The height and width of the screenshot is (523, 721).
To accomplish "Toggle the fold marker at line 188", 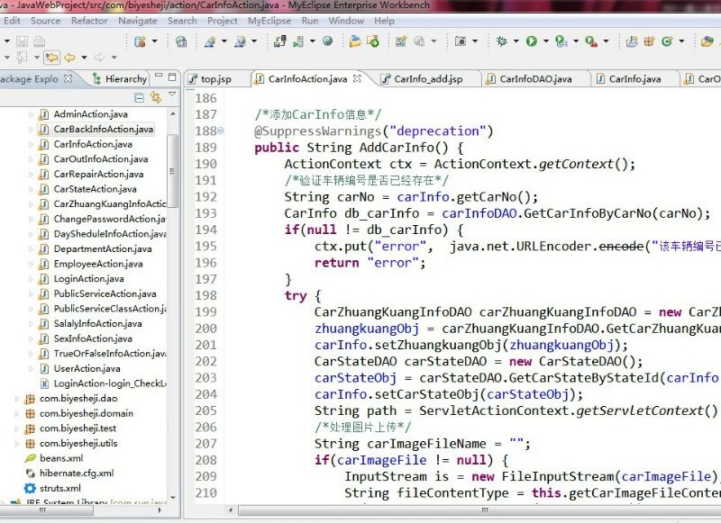I will (221, 131).
